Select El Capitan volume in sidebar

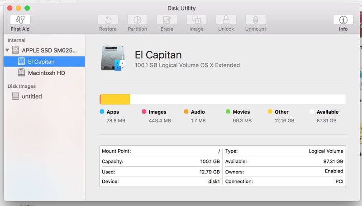click(44, 62)
